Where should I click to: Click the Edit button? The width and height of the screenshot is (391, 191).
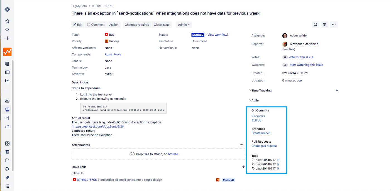(78, 25)
